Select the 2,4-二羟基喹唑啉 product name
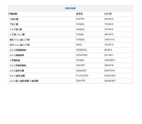Image resolution: width=142 pixels, height=124 pixels. click(x=18, y=50)
